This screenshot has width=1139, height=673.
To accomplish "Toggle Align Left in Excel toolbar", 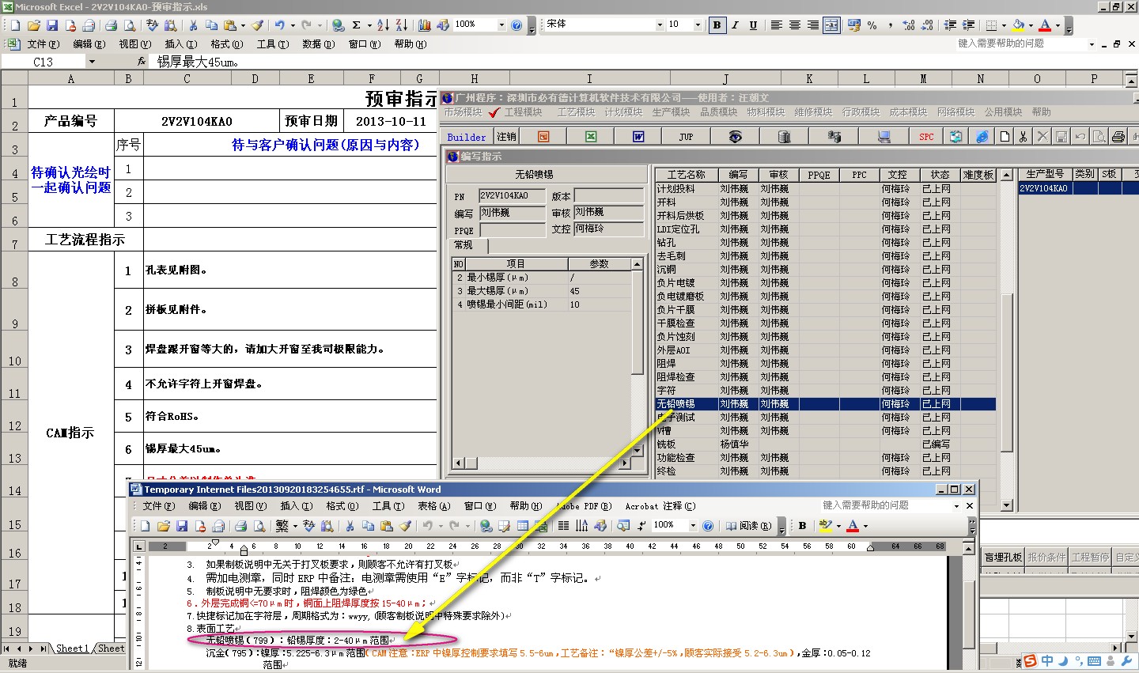I will click(x=776, y=25).
